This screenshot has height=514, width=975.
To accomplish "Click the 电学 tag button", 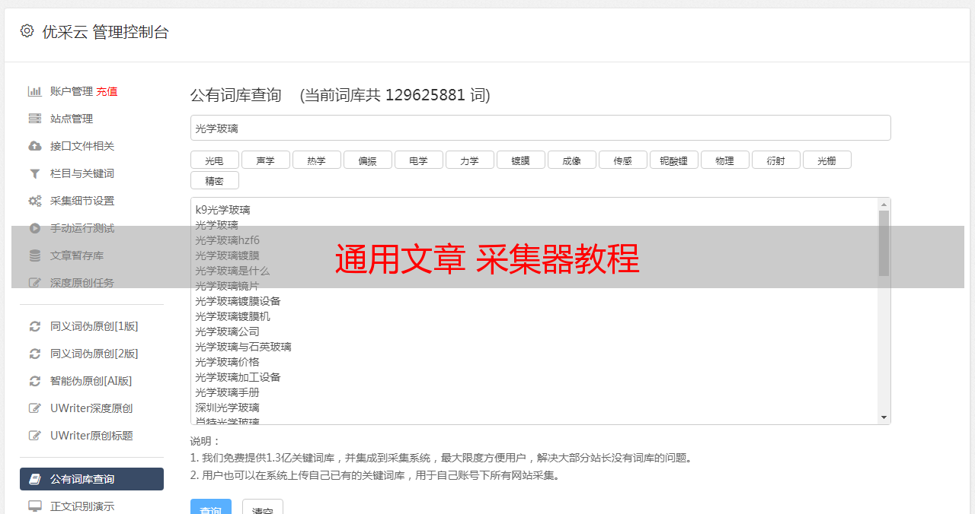I will pos(419,160).
